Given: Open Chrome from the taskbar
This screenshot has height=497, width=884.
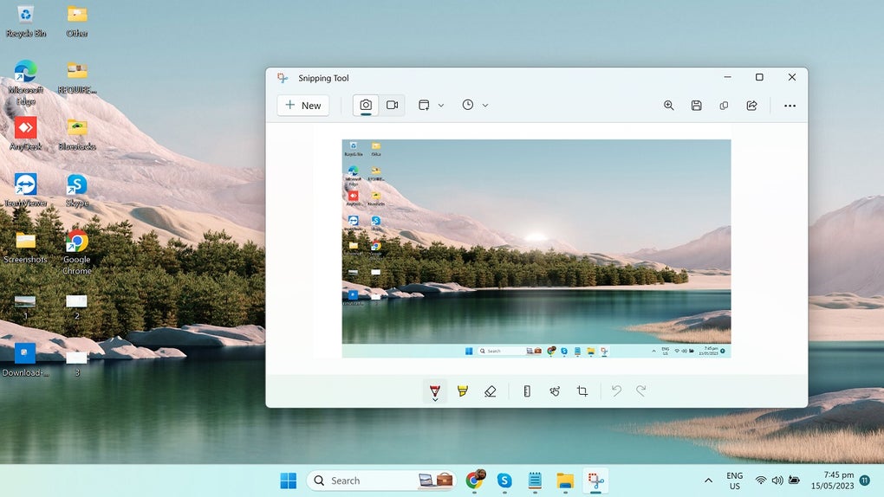Looking at the screenshot, I should (475, 481).
